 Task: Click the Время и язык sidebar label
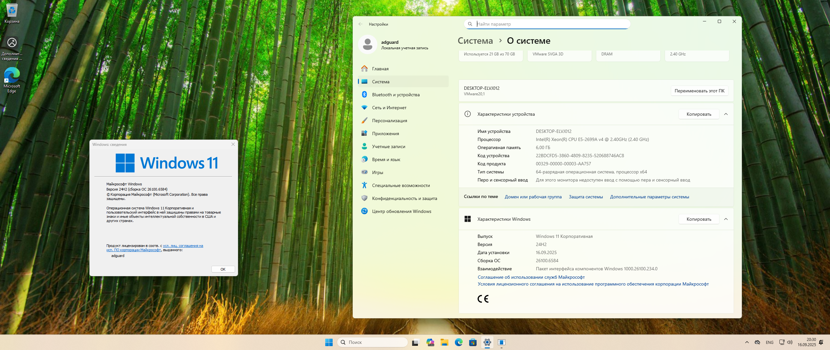point(386,159)
